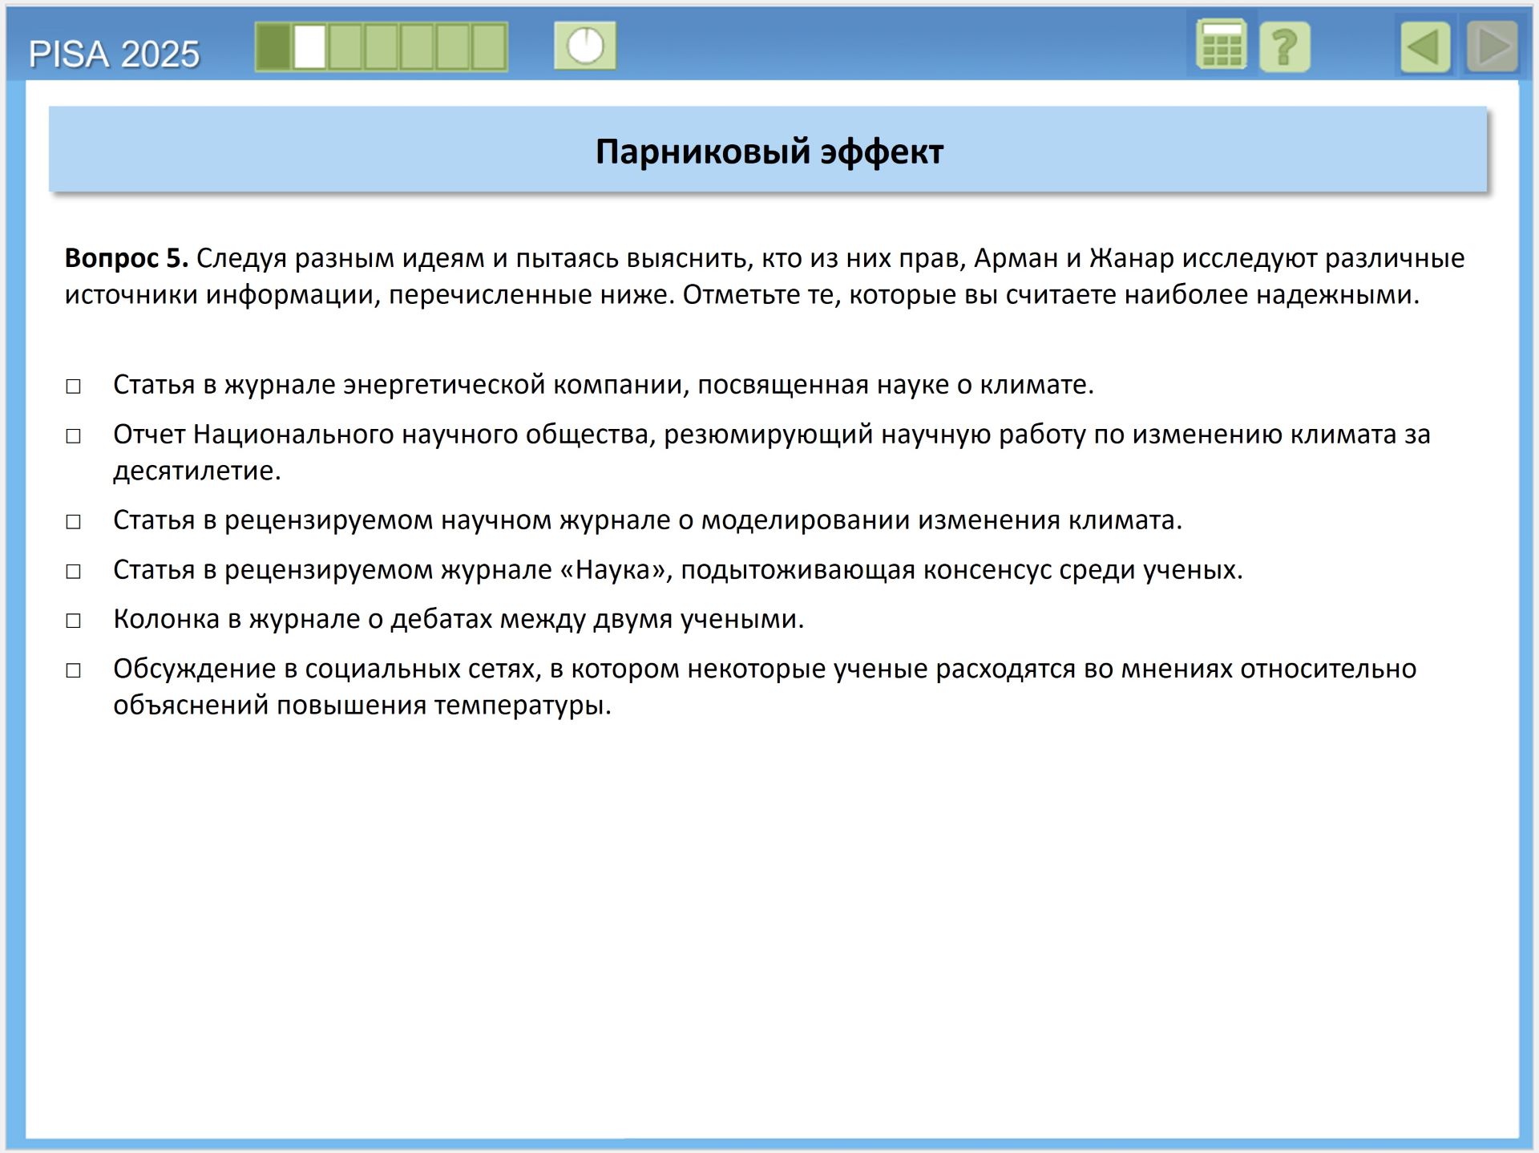Open the calculator tool icon
Screen dimensions: 1539x1153
(x=1221, y=47)
